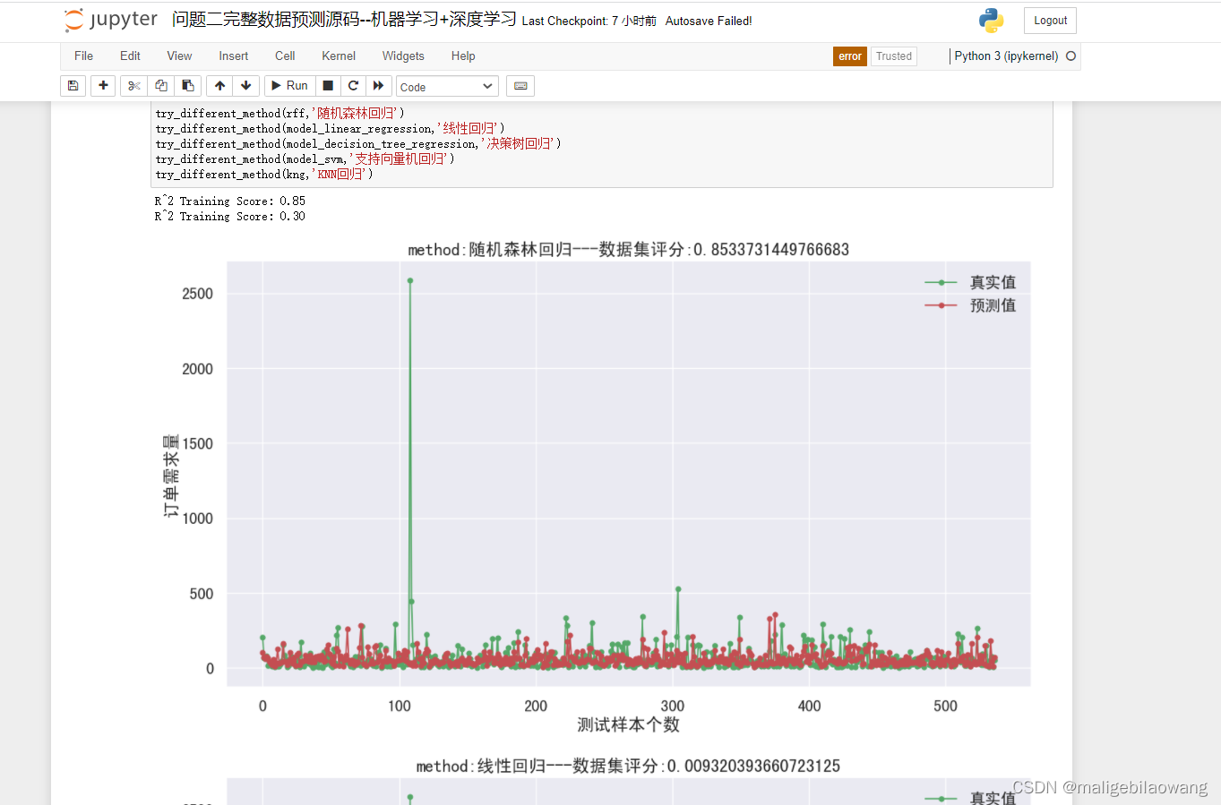Screen dimensions: 1221x805
Task: Click the Jupyter logo
Action: pyautogui.click(x=111, y=20)
